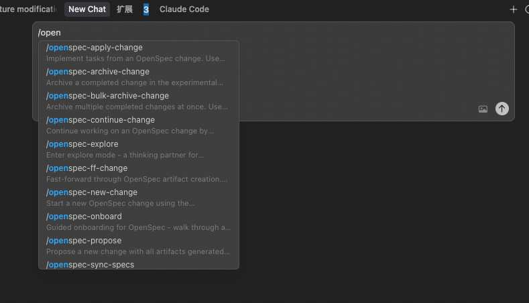Click the send arrow button
This screenshot has height=303, width=529.
pyautogui.click(x=502, y=109)
